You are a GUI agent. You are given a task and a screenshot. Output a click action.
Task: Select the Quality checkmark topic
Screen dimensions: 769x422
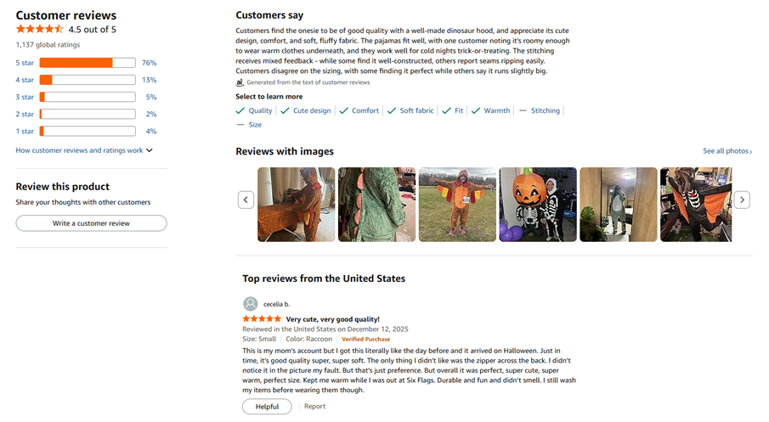pyautogui.click(x=254, y=111)
